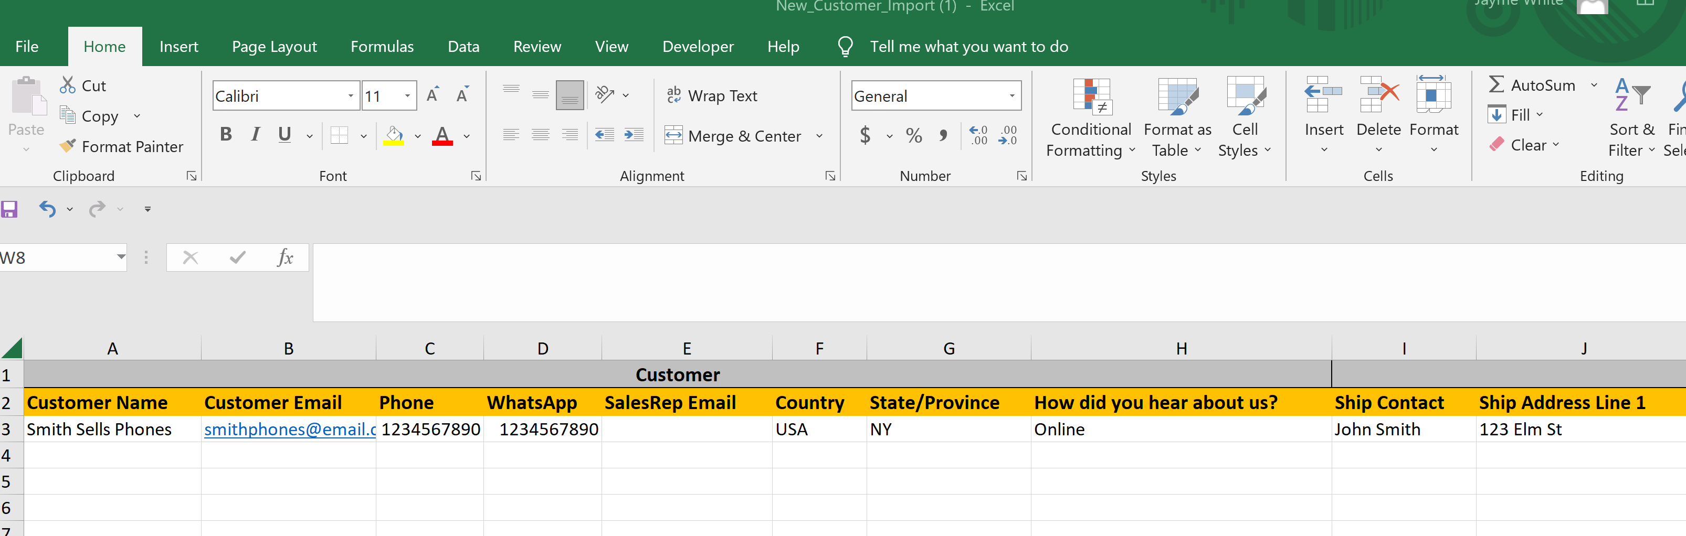The image size is (1686, 536).
Task: Open Conditional Formatting menu
Action: tap(1091, 119)
